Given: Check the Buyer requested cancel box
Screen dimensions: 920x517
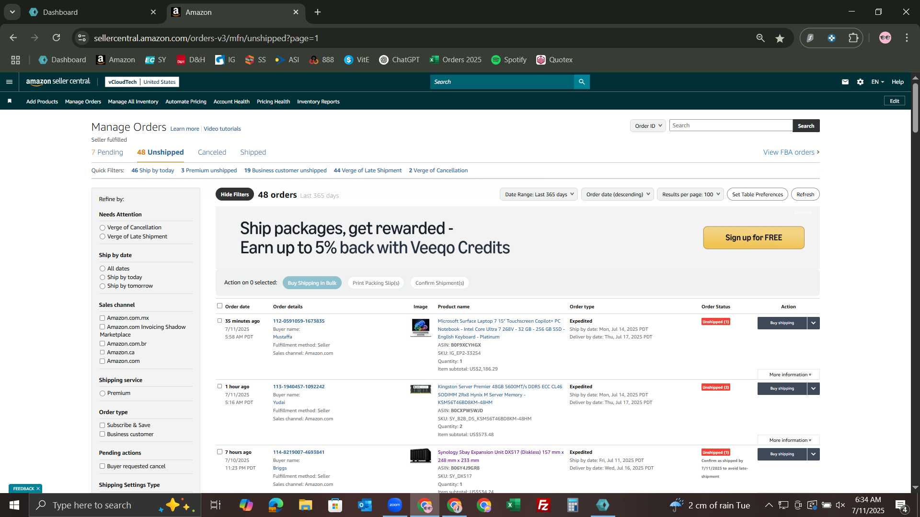Looking at the screenshot, I should pyautogui.click(x=102, y=466).
